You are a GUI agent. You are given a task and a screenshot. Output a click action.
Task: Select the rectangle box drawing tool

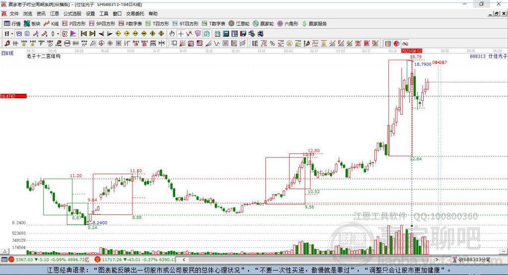coord(174,44)
